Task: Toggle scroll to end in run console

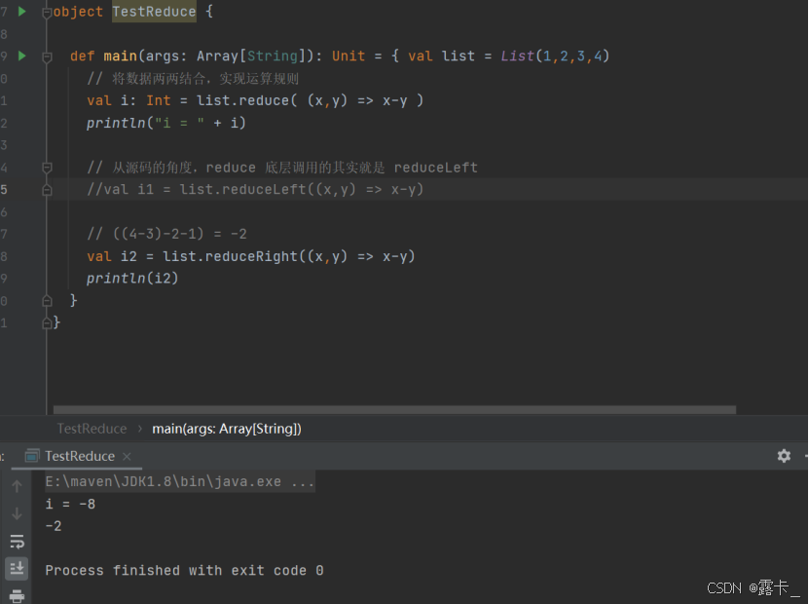Action: click(17, 568)
